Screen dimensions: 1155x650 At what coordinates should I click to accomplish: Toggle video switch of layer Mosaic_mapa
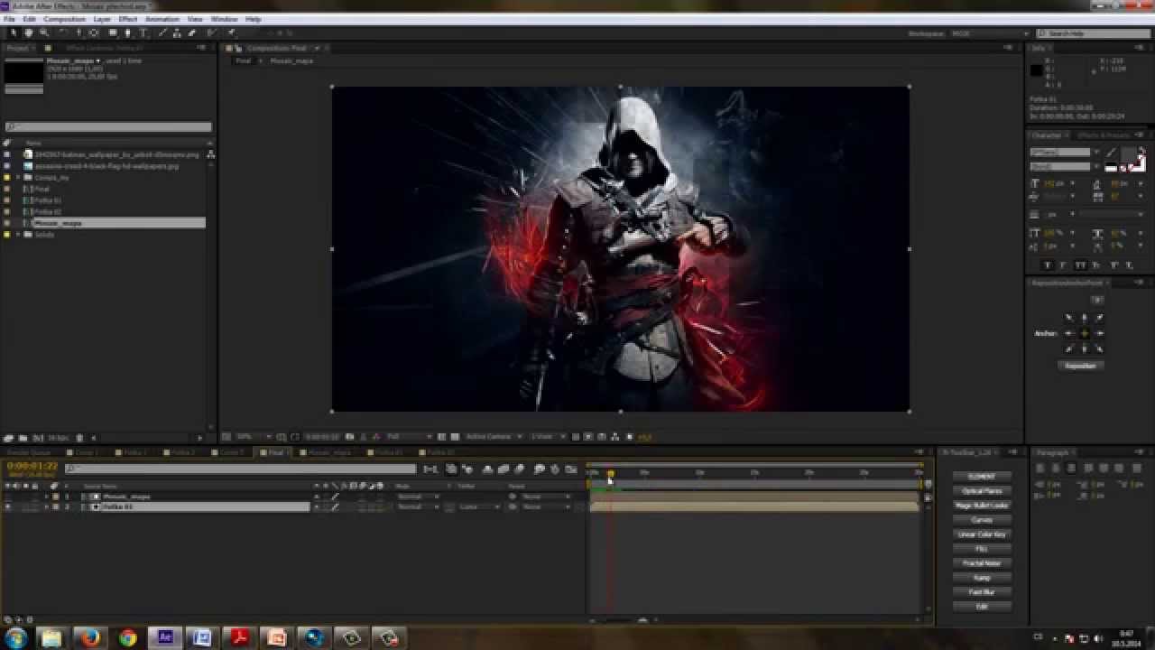tap(8, 497)
